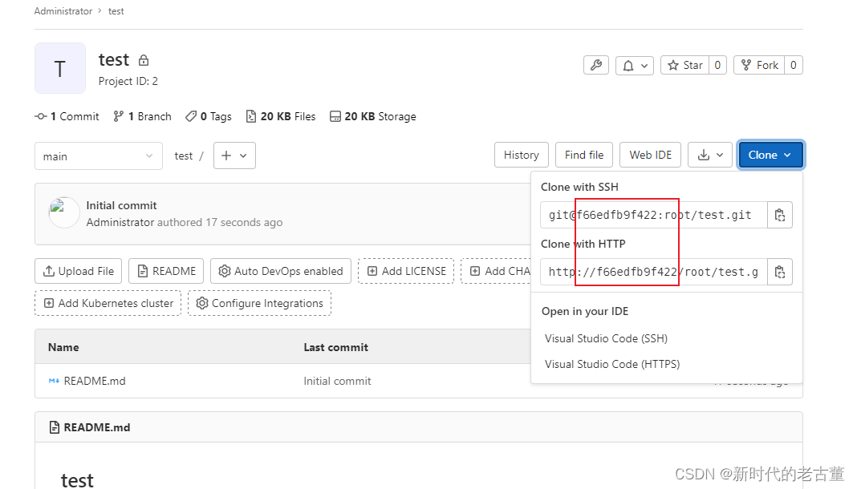This screenshot has width=857, height=489.
Task: Fork the test project
Action: click(x=758, y=66)
